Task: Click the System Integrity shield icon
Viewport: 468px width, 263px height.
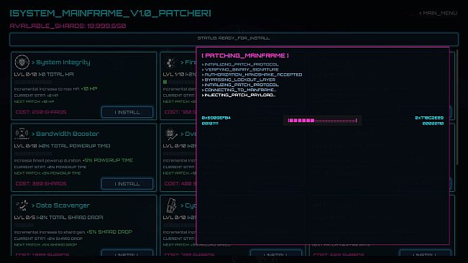Action: [22, 62]
